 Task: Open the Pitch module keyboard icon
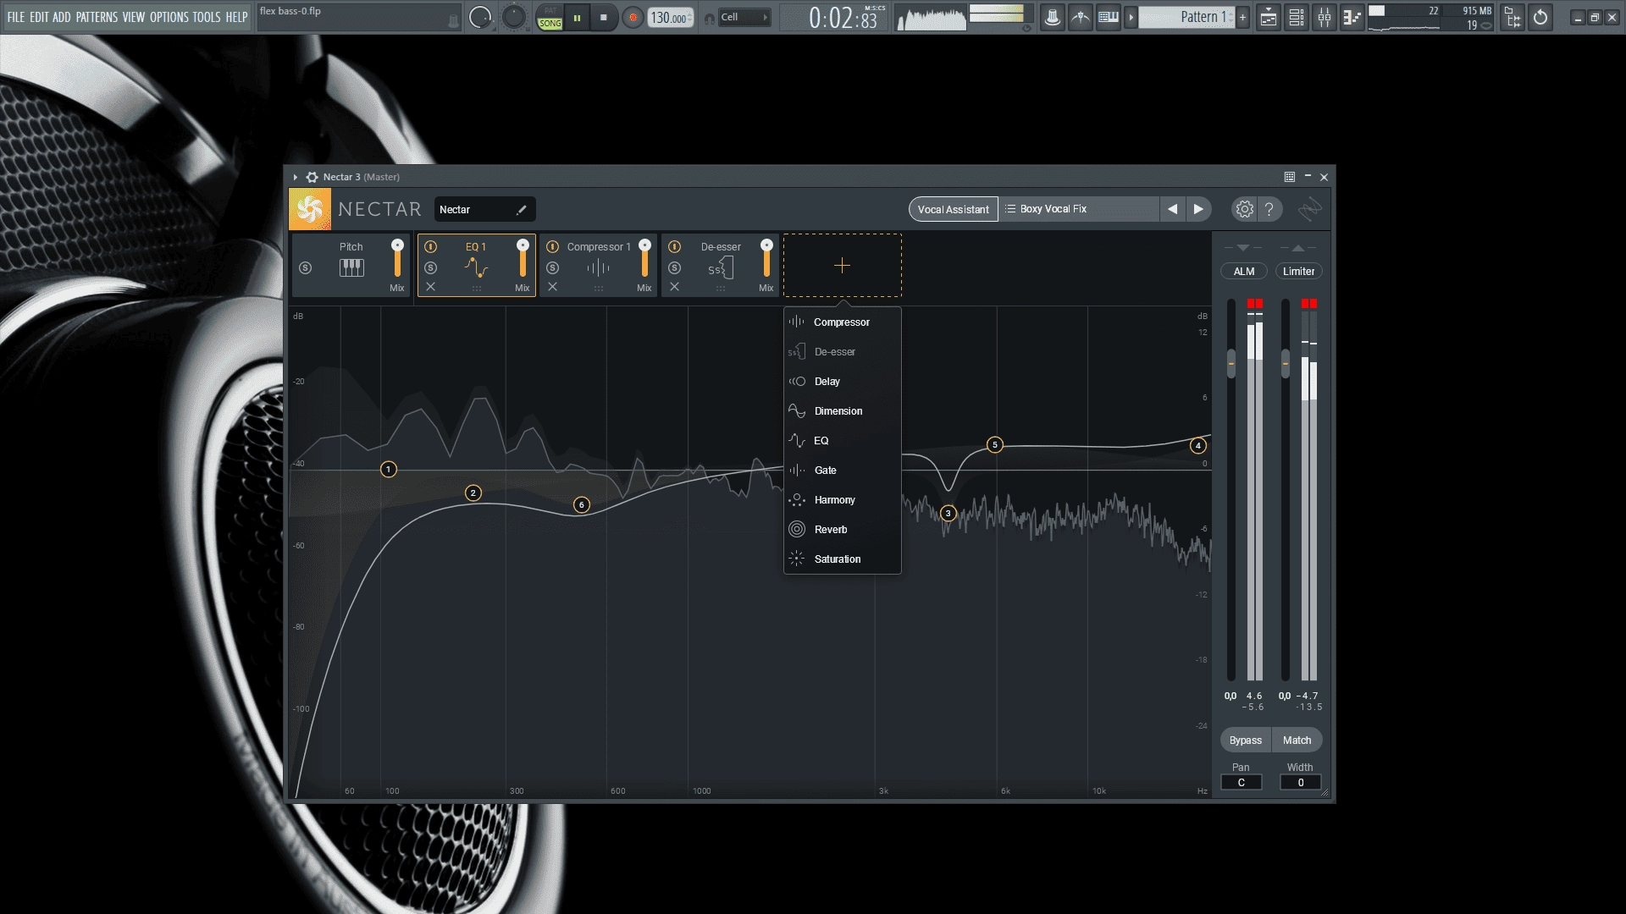click(351, 268)
